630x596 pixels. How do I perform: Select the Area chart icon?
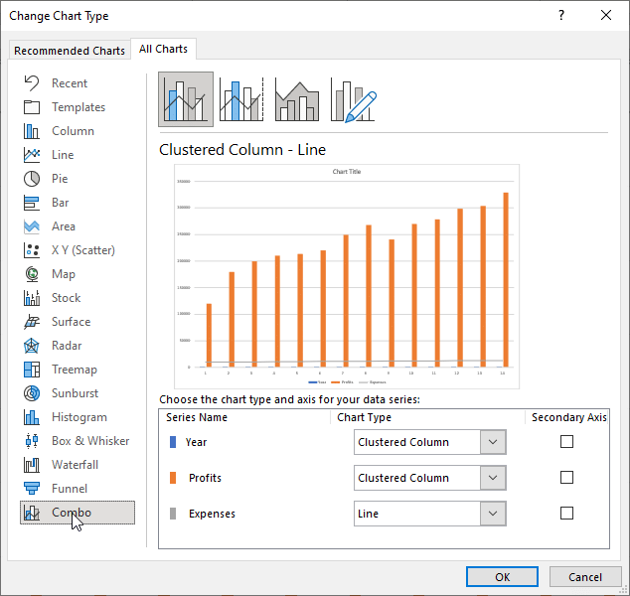(32, 226)
